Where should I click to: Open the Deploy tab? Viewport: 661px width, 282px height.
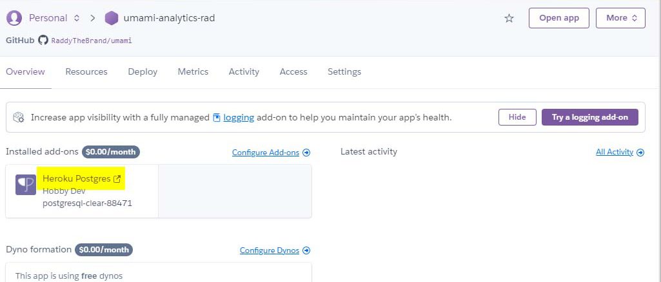(x=143, y=72)
